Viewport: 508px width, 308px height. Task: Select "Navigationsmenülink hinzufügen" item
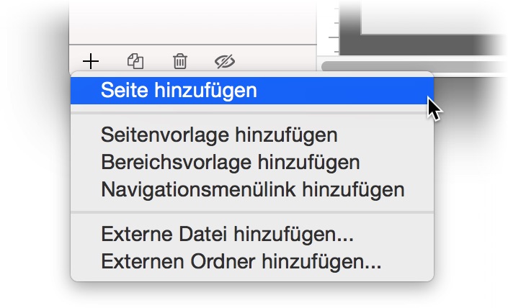[x=251, y=190]
